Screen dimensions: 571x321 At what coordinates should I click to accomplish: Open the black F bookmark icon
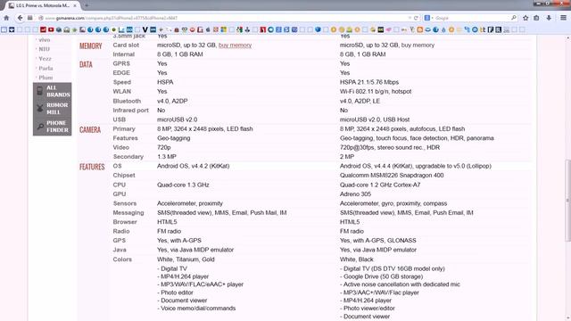pos(491,29)
